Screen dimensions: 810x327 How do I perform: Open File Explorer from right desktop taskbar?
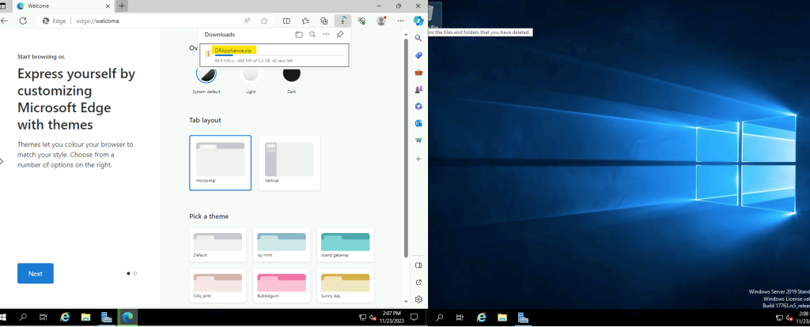point(502,318)
